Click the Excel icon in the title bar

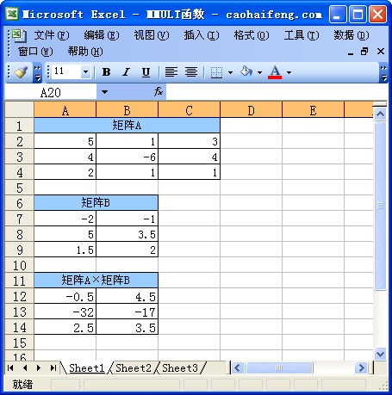tap(12, 14)
